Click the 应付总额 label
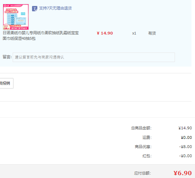The width and height of the screenshot is (195, 178). pyautogui.click(x=143, y=173)
